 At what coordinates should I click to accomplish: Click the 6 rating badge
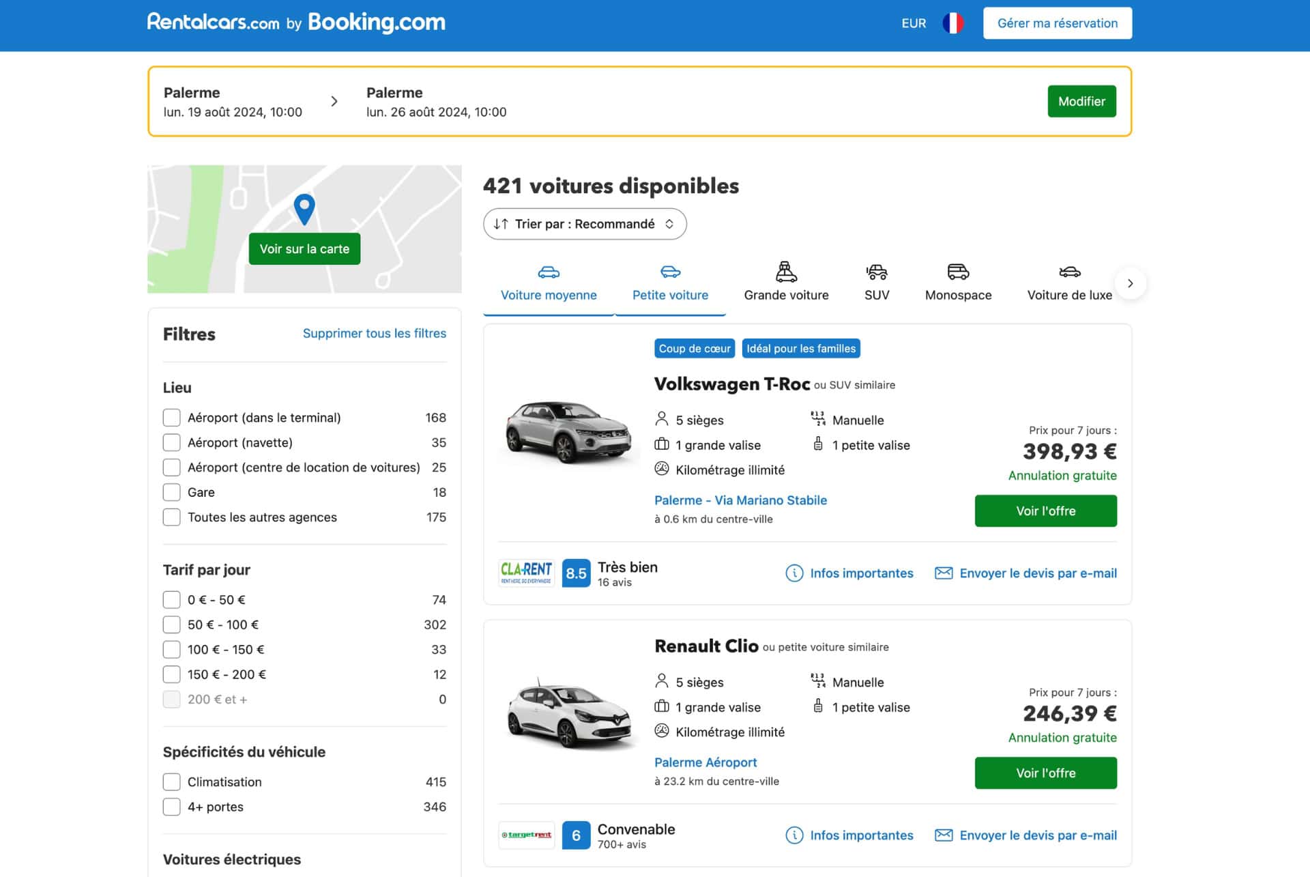[576, 835]
